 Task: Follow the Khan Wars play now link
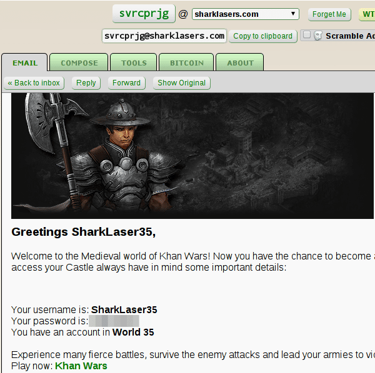click(x=81, y=366)
